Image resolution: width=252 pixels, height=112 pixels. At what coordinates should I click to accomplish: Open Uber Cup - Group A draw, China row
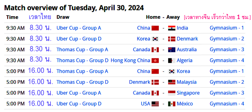79,28
